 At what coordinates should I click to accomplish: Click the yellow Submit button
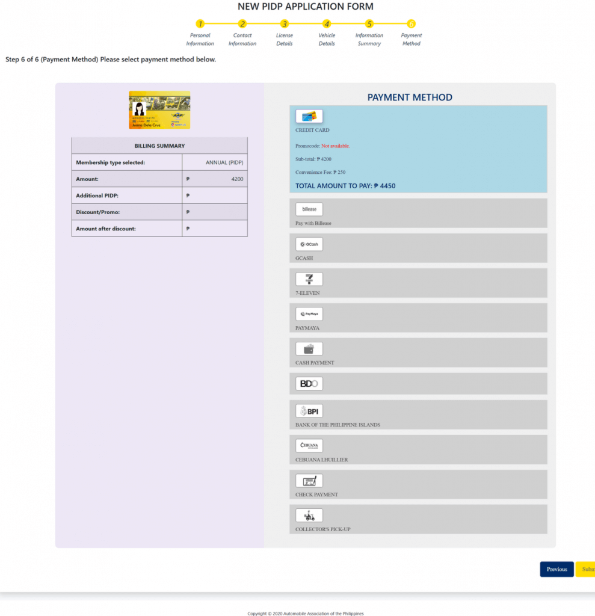click(x=585, y=569)
